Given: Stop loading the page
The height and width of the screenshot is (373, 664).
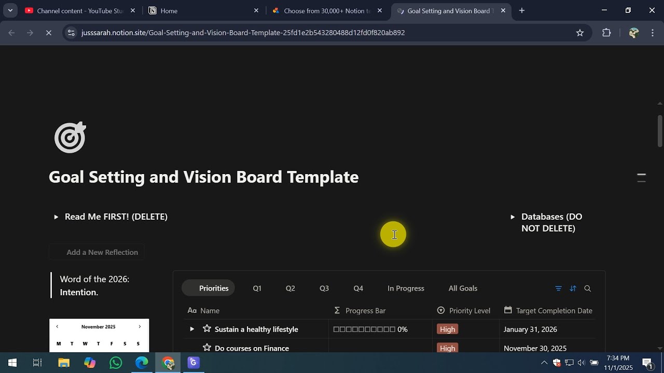Looking at the screenshot, I should [48, 33].
